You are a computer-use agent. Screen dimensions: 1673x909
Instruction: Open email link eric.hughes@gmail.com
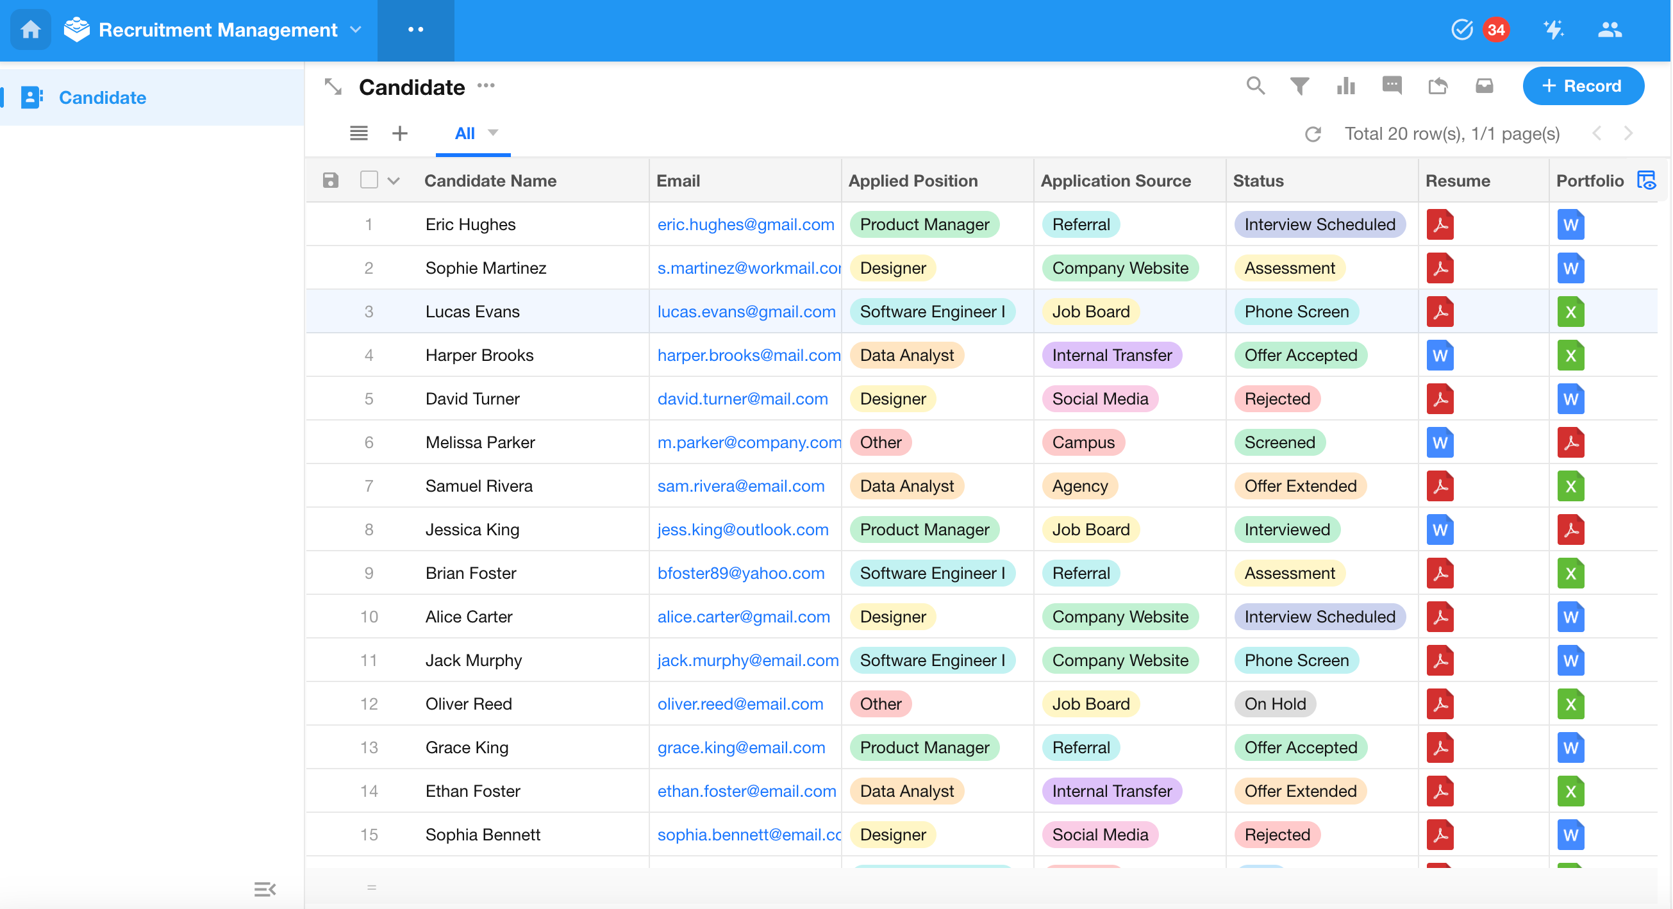pyautogui.click(x=745, y=224)
